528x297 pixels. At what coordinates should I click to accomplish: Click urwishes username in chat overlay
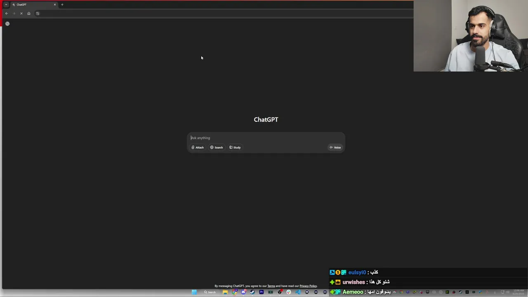click(x=354, y=282)
